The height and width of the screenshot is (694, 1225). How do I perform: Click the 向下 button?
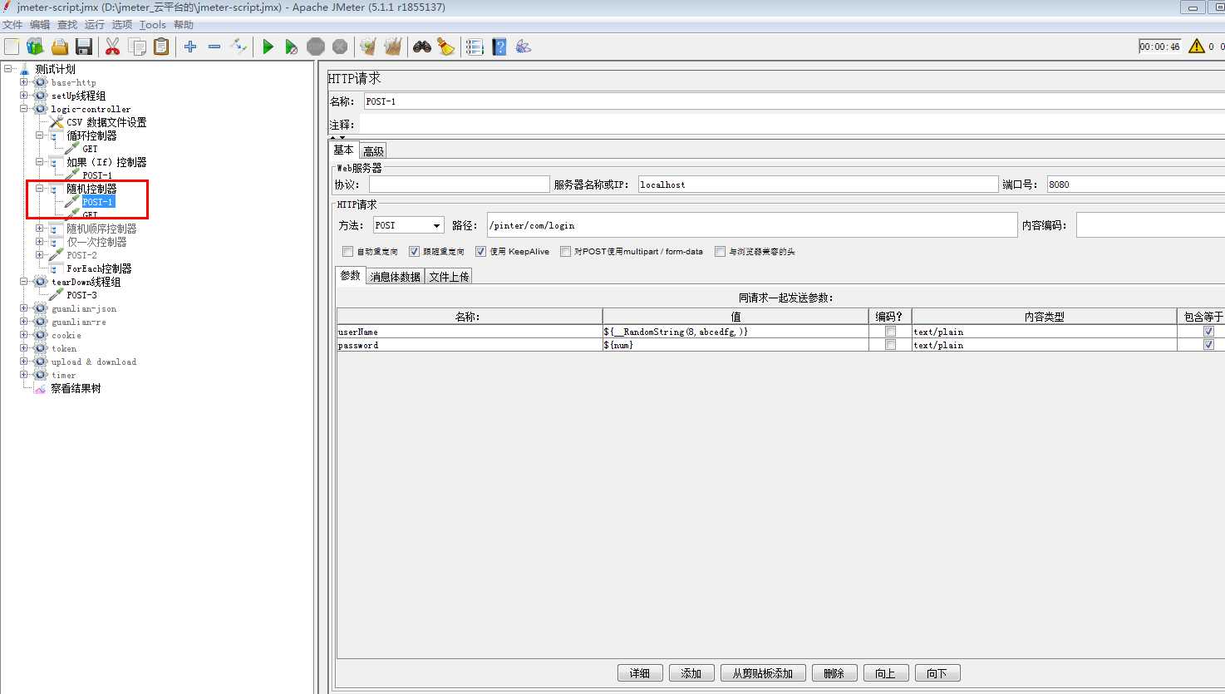click(937, 673)
